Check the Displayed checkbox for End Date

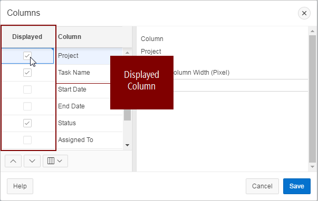click(27, 106)
